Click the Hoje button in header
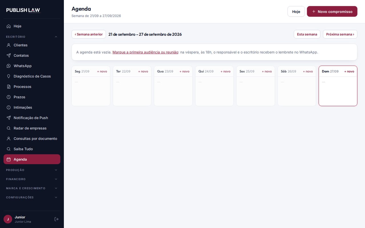365x228 pixels. pos(296,11)
